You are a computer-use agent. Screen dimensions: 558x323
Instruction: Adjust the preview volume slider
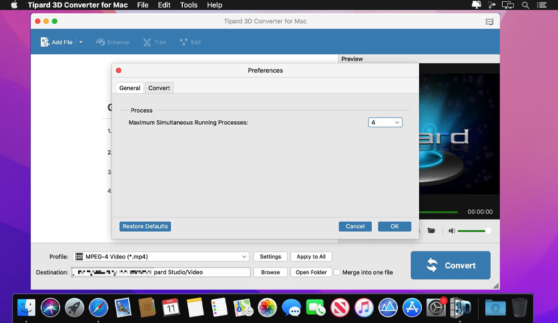475,231
